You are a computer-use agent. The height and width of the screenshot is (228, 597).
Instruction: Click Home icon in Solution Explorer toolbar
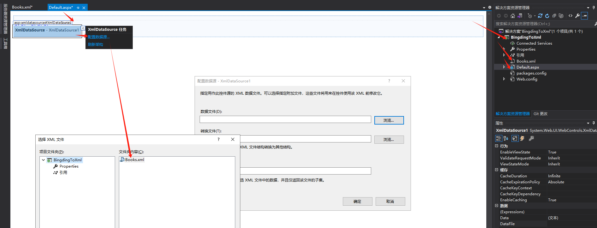click(x=513, y=16)
